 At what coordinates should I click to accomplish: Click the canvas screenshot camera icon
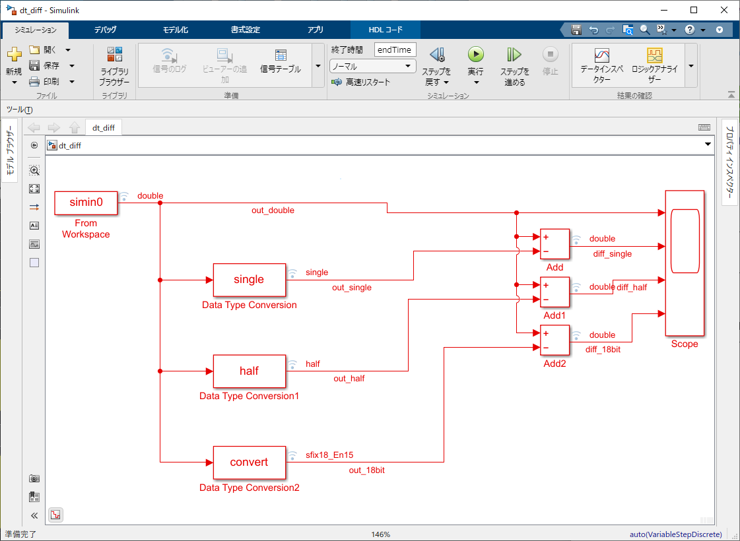34,478
